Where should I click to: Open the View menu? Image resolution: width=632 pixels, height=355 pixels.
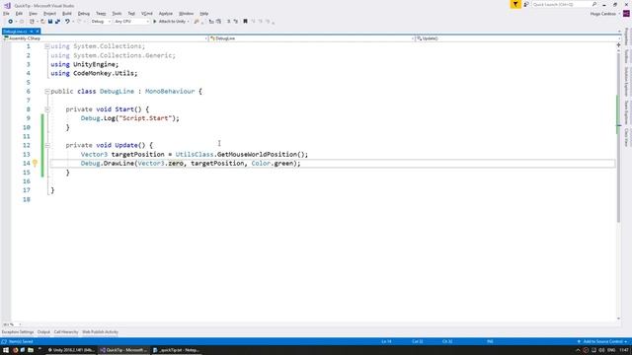point(33,14)
